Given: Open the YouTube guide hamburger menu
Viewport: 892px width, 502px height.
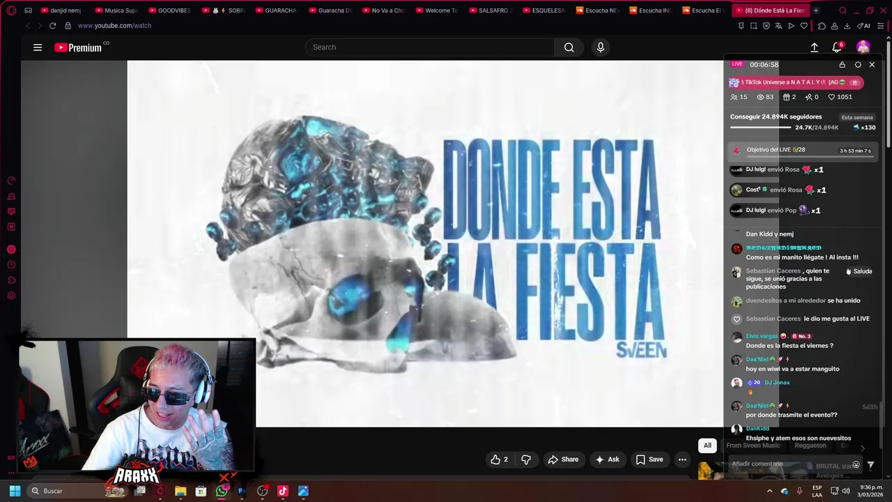Looking at the screenshot, I should click(x=38, y=47).
